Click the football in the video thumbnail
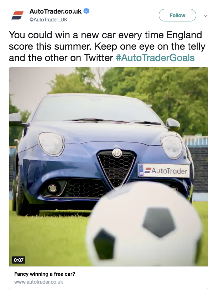 (145, 224)
